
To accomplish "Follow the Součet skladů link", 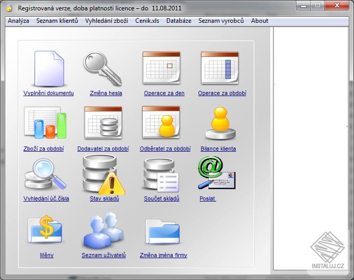I will click(162, 198).
